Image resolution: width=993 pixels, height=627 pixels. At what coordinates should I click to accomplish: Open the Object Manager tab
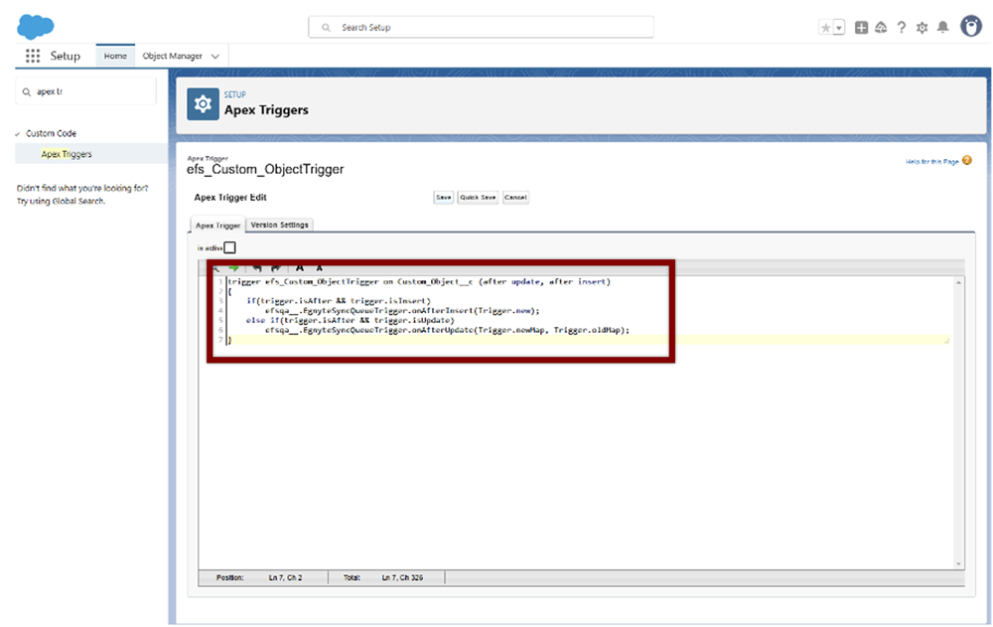coord(172,56)
